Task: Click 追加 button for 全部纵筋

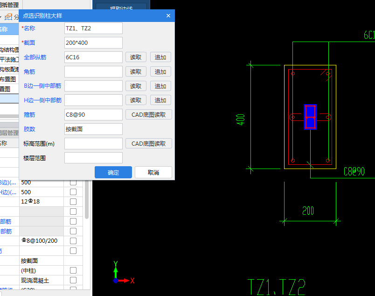Action: point(160,57)
